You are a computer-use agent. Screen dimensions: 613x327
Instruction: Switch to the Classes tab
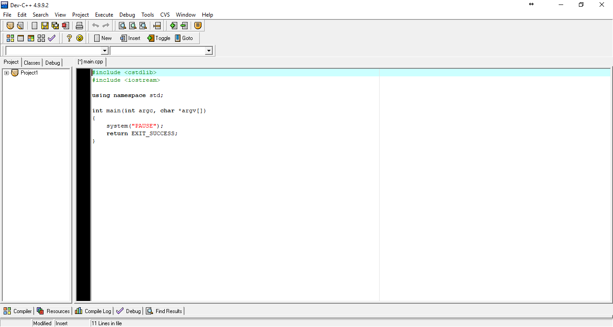(x=32, y=62)
